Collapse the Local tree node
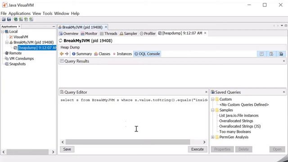The width and height of the screenshot is (288, 162). 3,31
